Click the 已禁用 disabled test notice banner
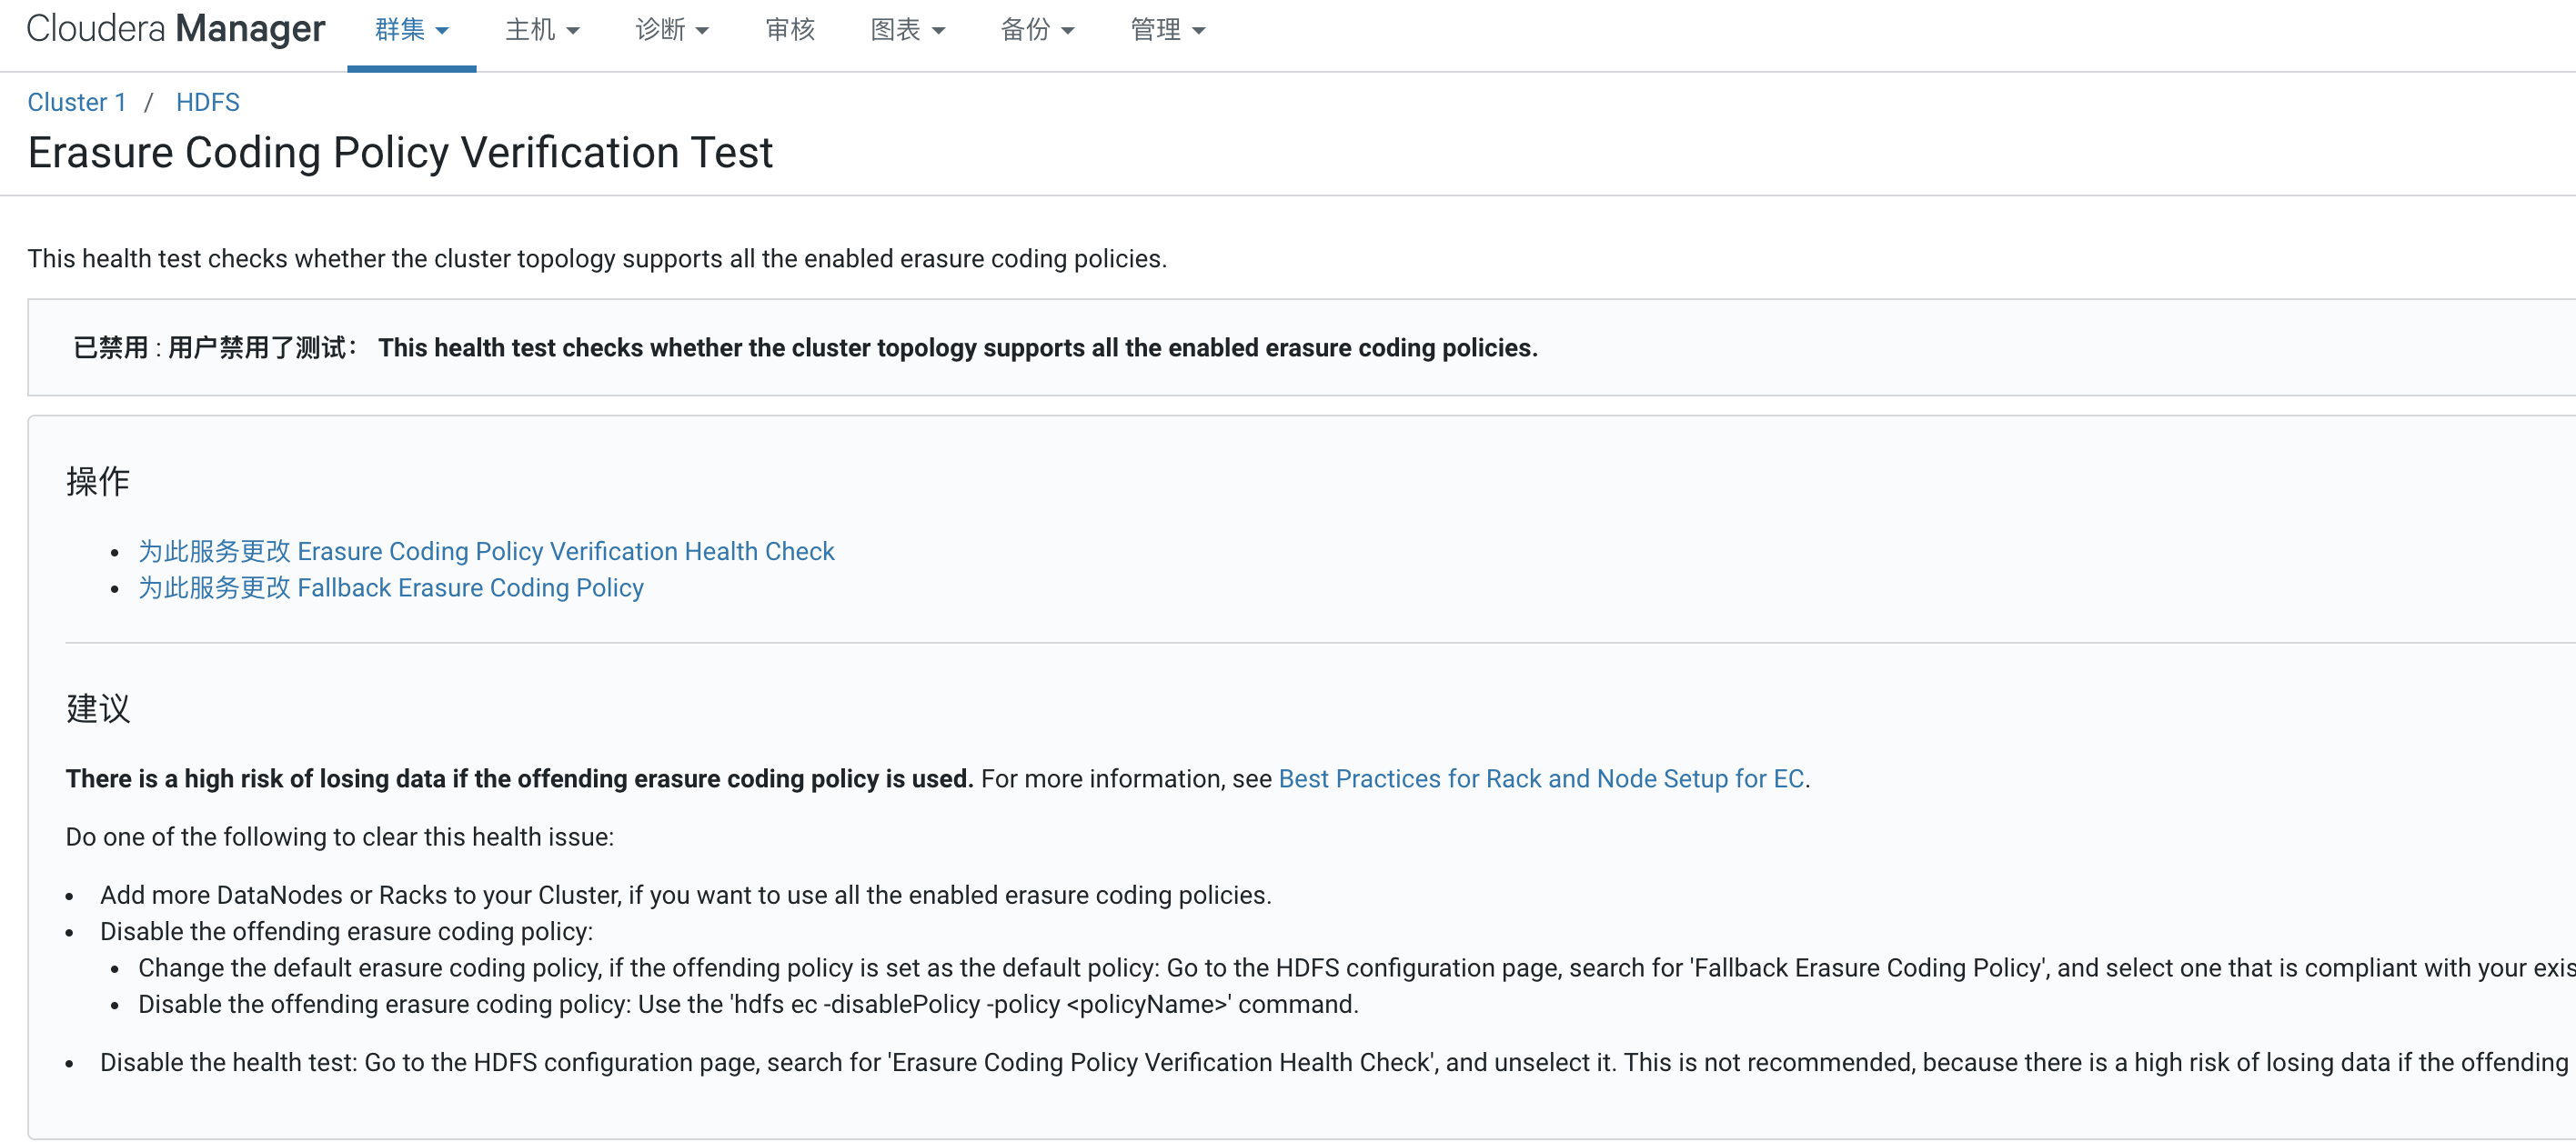The width and height of the screenshot is (2576, 1142). 805,347
